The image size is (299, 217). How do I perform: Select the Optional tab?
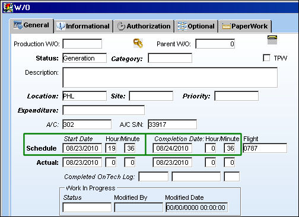[x=196, y=26]
